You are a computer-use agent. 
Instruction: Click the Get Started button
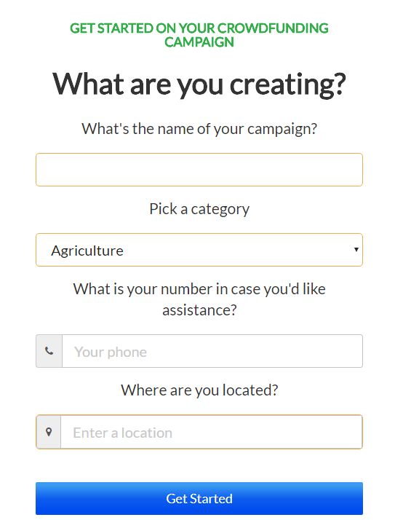[x=199, y=498]
